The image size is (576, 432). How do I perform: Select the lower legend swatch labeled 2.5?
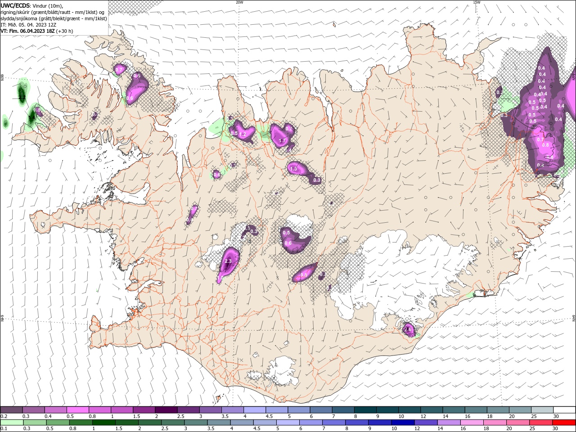pyautogui.click(x=172, y=423)
